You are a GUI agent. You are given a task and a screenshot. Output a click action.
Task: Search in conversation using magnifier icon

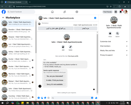tap(117, 33)
